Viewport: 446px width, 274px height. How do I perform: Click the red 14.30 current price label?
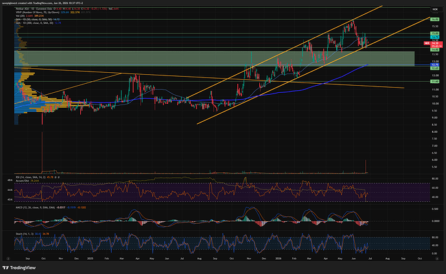pos(436,44)
